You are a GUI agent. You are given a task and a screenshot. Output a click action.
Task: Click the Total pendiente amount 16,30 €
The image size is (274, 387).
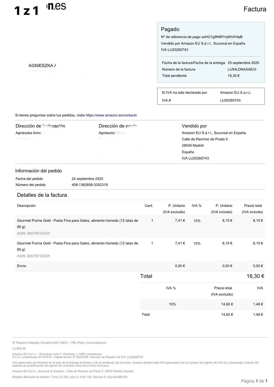(x=234, y=76)
